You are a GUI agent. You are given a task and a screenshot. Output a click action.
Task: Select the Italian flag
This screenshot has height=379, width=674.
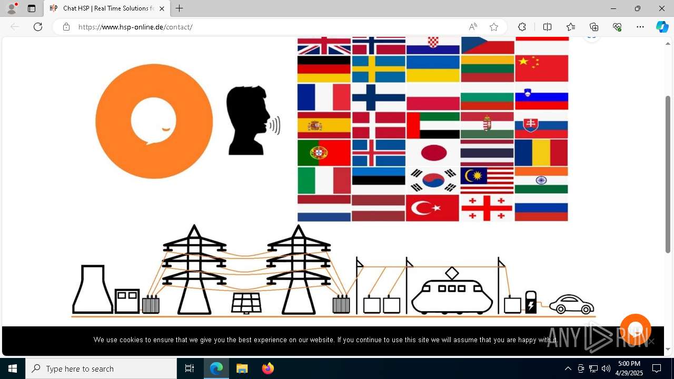(324, 181)
